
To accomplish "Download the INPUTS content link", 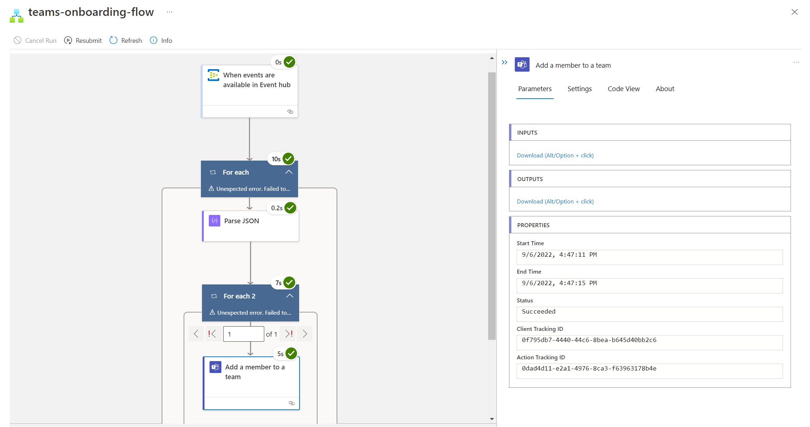I will (555, 156).
